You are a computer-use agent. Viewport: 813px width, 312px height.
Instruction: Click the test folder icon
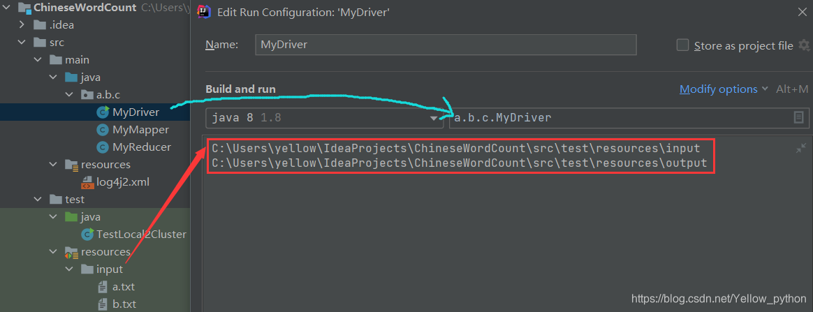(x=55, y=200)
